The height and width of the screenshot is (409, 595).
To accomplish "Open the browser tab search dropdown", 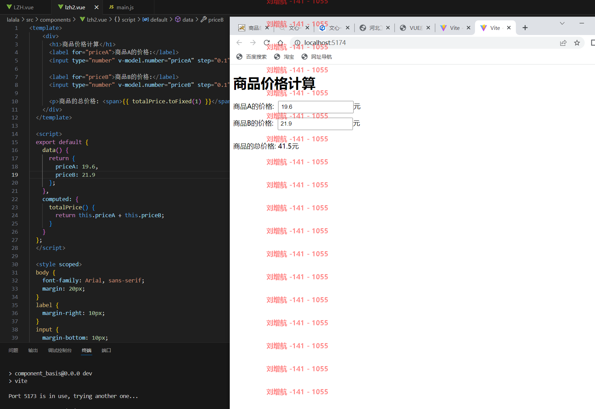I will click(x=562, y=23).
